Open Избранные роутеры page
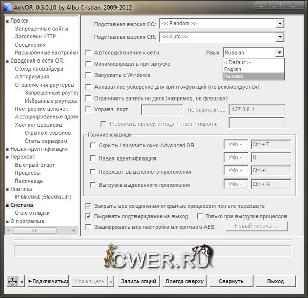This screenshot has height=298, width=308. [x=51, y=101]
